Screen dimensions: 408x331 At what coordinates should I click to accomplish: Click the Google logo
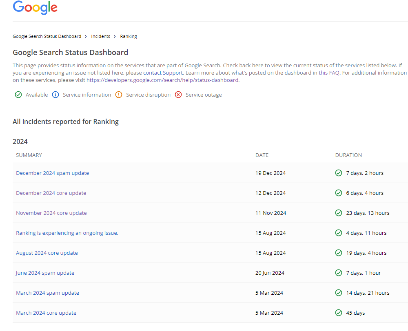35,7
